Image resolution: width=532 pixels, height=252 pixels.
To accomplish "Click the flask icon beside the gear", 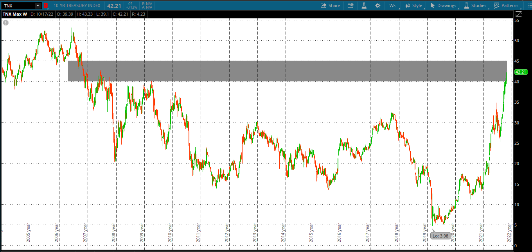I will 364,5.
